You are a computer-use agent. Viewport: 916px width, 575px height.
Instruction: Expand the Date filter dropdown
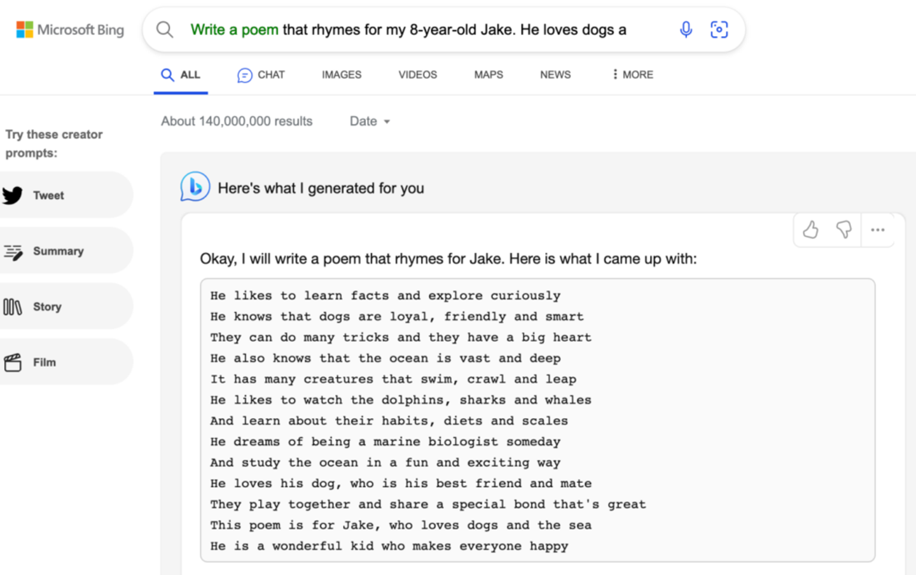point(370,121)
